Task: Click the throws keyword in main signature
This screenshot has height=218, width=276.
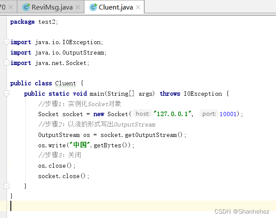Action: click(x=170, y=94)
